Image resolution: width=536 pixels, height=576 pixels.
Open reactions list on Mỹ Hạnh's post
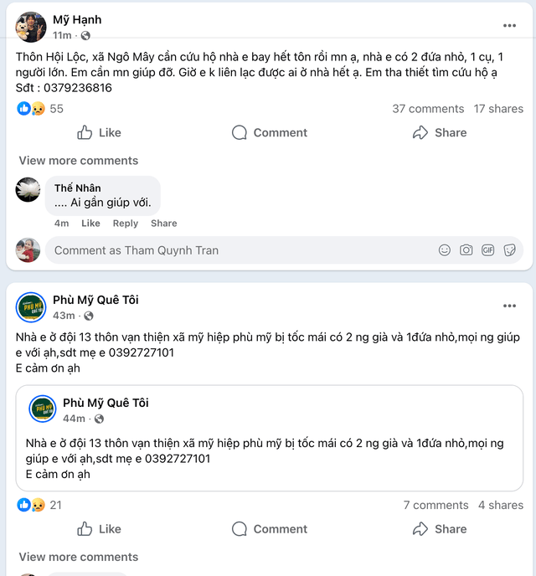(x=40, y=109)
